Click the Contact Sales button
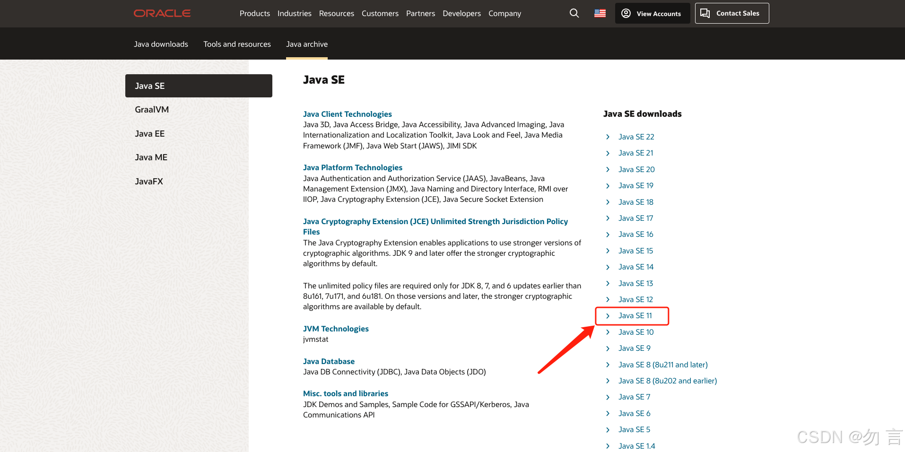 (x=732, y=13)
